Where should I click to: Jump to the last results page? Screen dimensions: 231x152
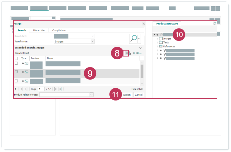tap(60, 89)
